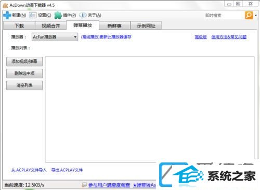Click the 即时搜索 search input field

point(224,16)
